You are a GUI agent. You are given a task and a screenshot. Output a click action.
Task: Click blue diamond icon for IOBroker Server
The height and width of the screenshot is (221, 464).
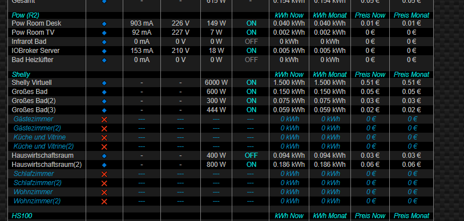tap(104, 51)
